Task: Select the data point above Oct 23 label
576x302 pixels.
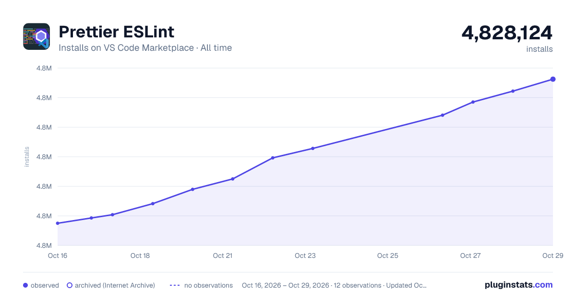Action: click(x=312, y=149)
